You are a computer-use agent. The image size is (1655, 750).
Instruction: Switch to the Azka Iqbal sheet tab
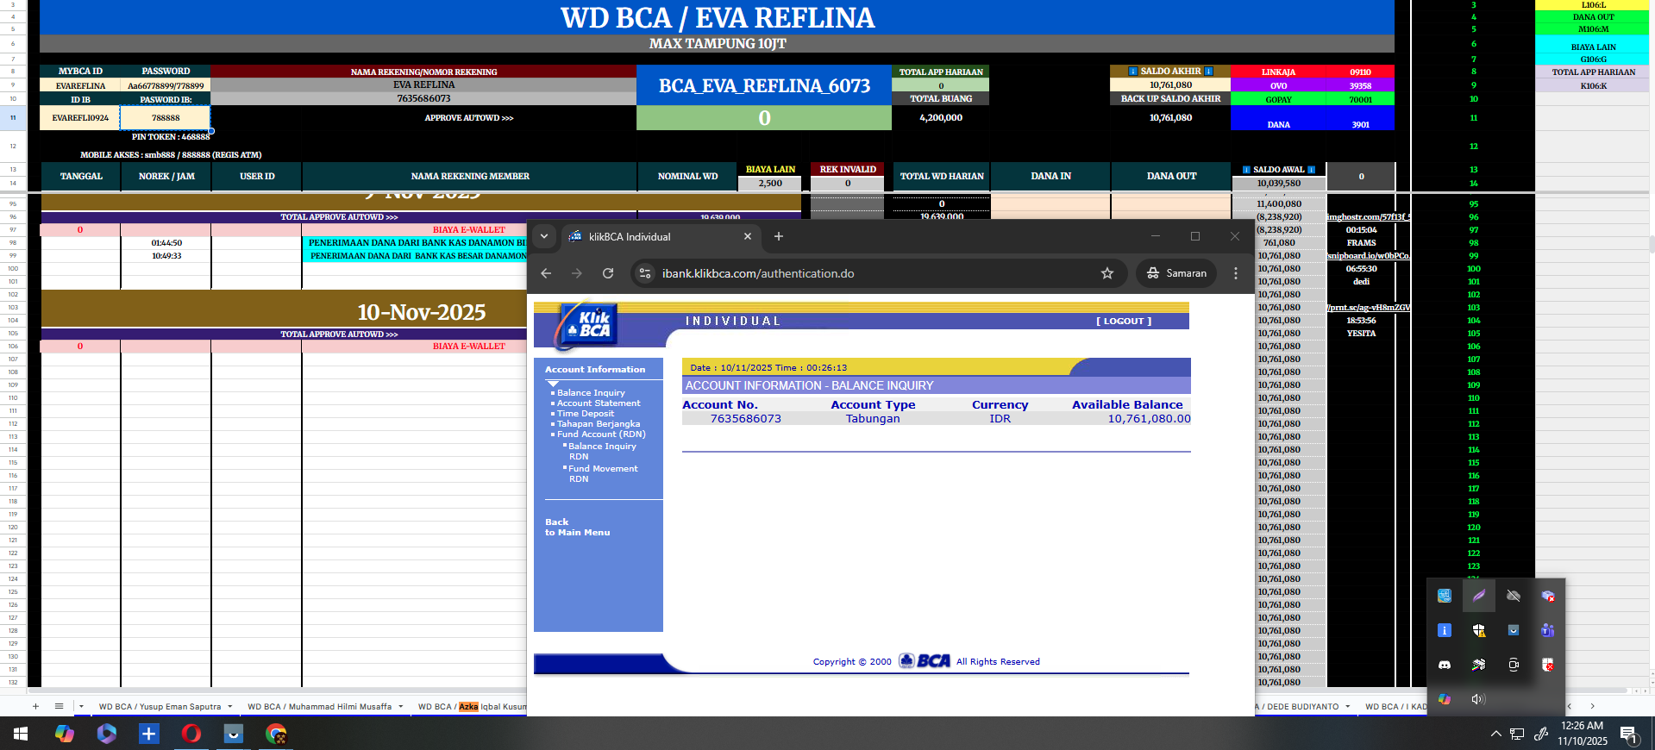click(x=472, y=707)
